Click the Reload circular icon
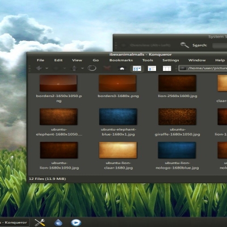The height and width of the screenshot is (227, 227). click(92, 68)
